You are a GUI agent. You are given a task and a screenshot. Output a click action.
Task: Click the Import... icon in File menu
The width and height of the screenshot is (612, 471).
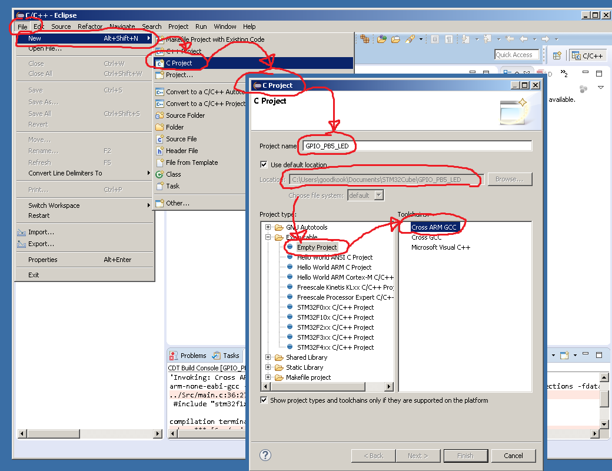21,233
